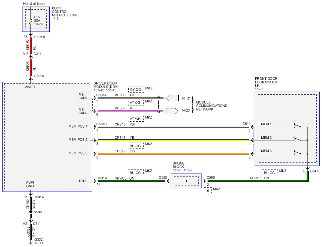322x247 pixels.
Task: Click the "Hot at all times" label
Action: coord(34,4)
